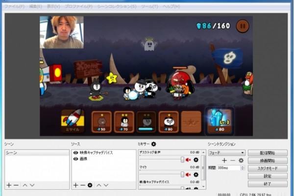Remove the scene transition with the minus icon
The height and width of the screenshot is (196, 294).
[x=232, y=160]
